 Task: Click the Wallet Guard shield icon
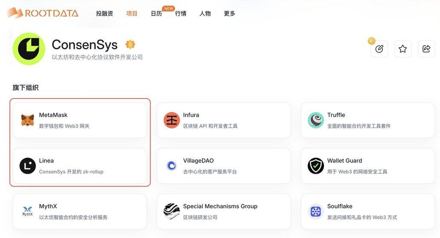point(316,166)
